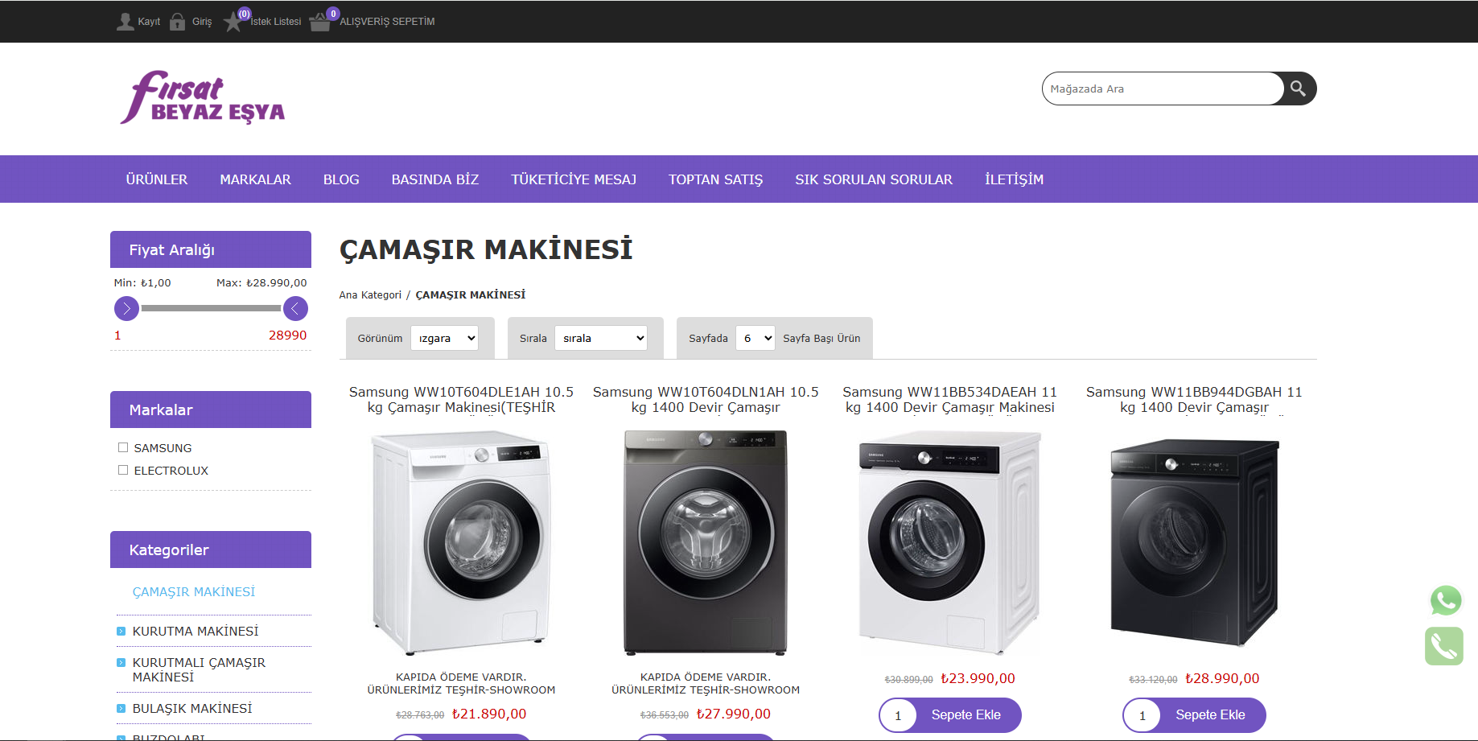Open the Görünüm view dropdown
This screenshot has width=1478, height=741.
[x=444, y=339]
